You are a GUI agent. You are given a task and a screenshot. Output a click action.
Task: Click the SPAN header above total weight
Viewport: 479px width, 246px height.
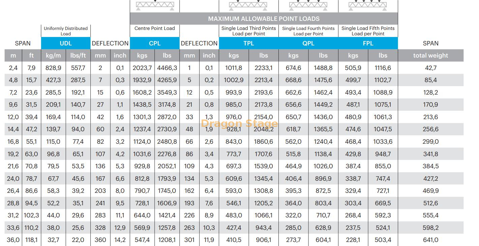431,43
